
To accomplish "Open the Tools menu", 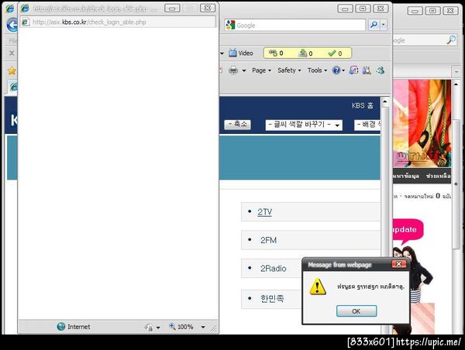I will (317, 70).
